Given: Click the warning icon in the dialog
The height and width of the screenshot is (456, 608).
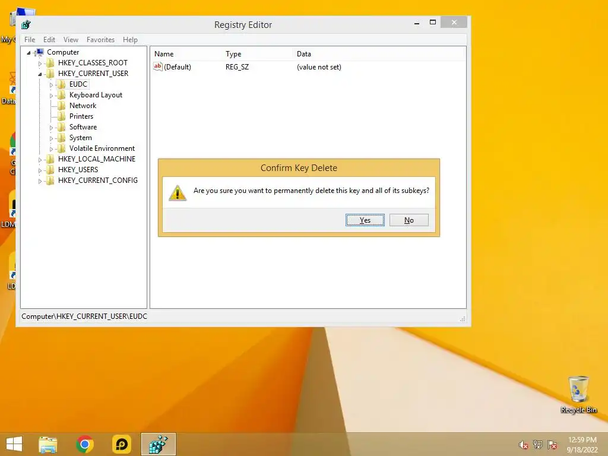Looking at the screenshot, I should pos(178,193).
